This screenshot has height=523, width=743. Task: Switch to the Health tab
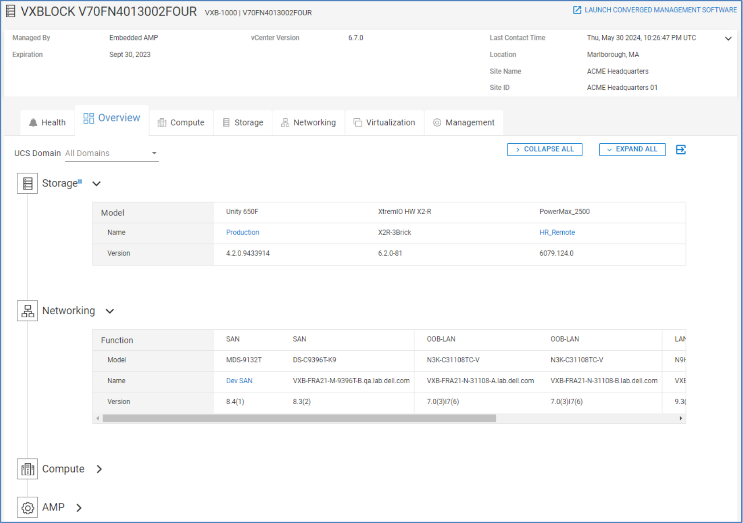(47, 122)
